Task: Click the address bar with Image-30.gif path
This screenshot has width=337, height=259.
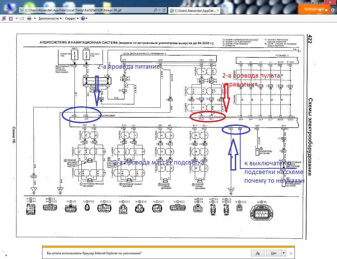Action: pos(87,10)
